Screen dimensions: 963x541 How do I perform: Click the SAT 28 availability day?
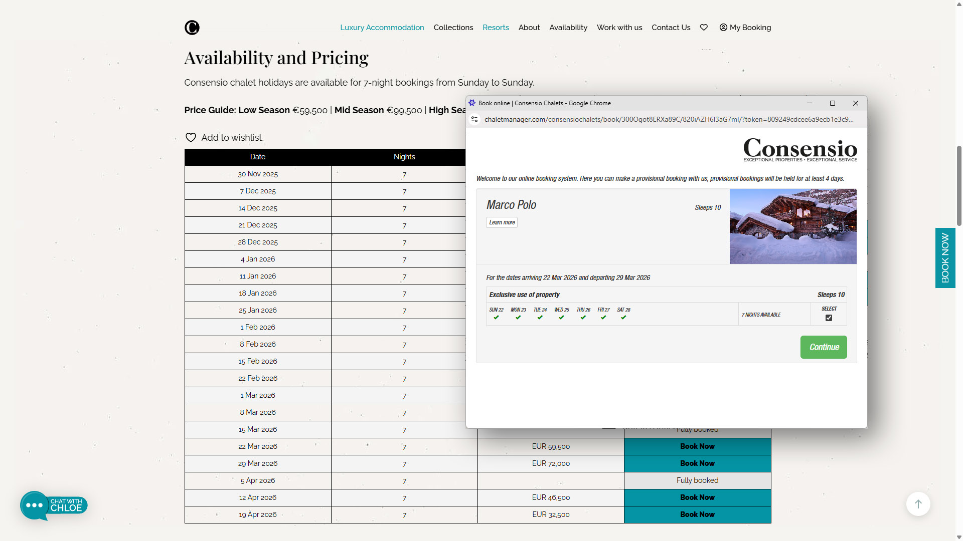coord(623,314)
